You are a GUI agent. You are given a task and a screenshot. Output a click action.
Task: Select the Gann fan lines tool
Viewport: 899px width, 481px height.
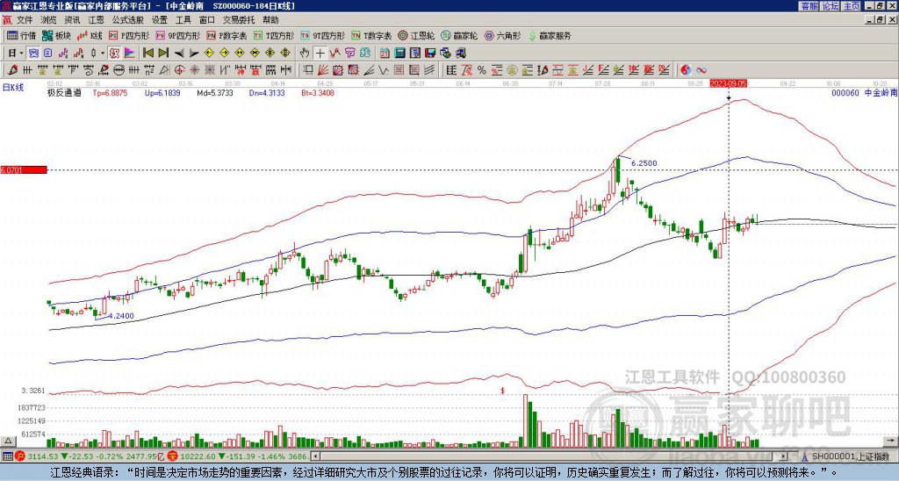pyautogui.click(x=323, y=70)
